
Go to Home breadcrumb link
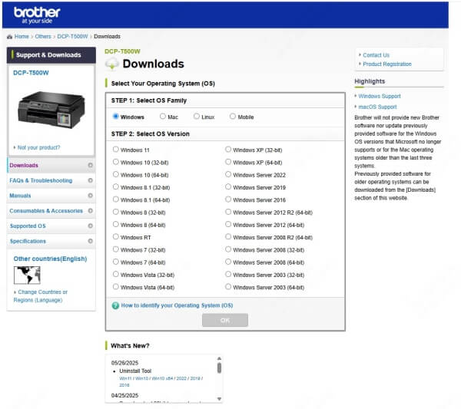(x=22, y=36)
